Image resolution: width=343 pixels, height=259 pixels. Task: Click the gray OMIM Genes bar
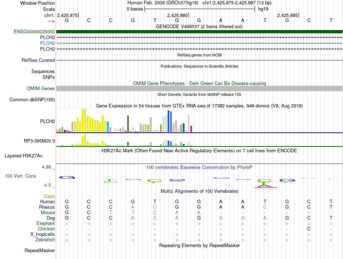pos(199,89)
